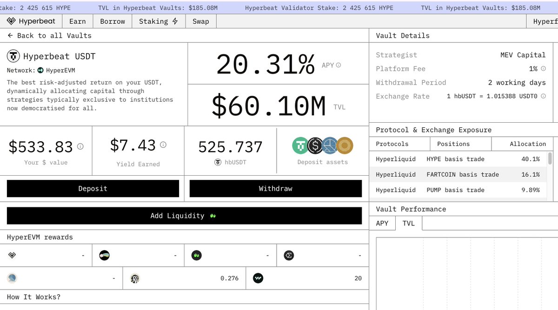Screen dimensions: 558x310
Task: Click the Hyperbeat heart reward icon
Action: [x=12, y=255]
